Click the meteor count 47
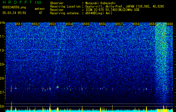 tap(41, 13)
